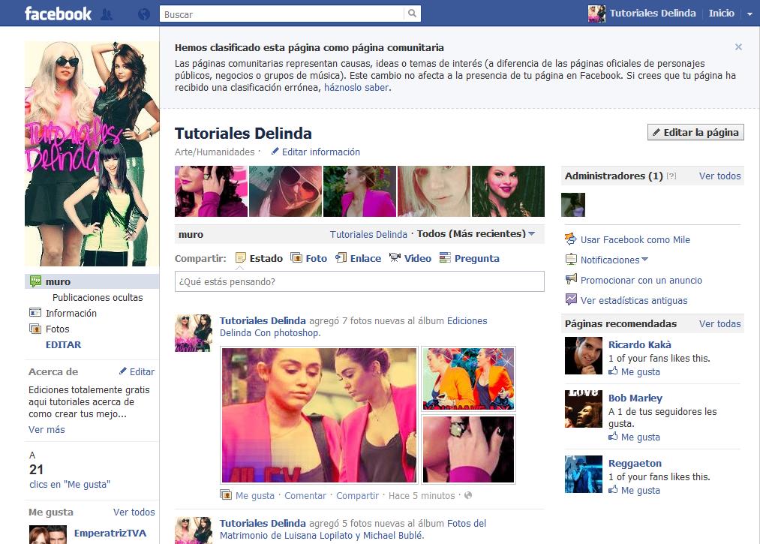Screen dimensions: 760x544
Task: Click the Enlace share option
Action: point(359,258)
